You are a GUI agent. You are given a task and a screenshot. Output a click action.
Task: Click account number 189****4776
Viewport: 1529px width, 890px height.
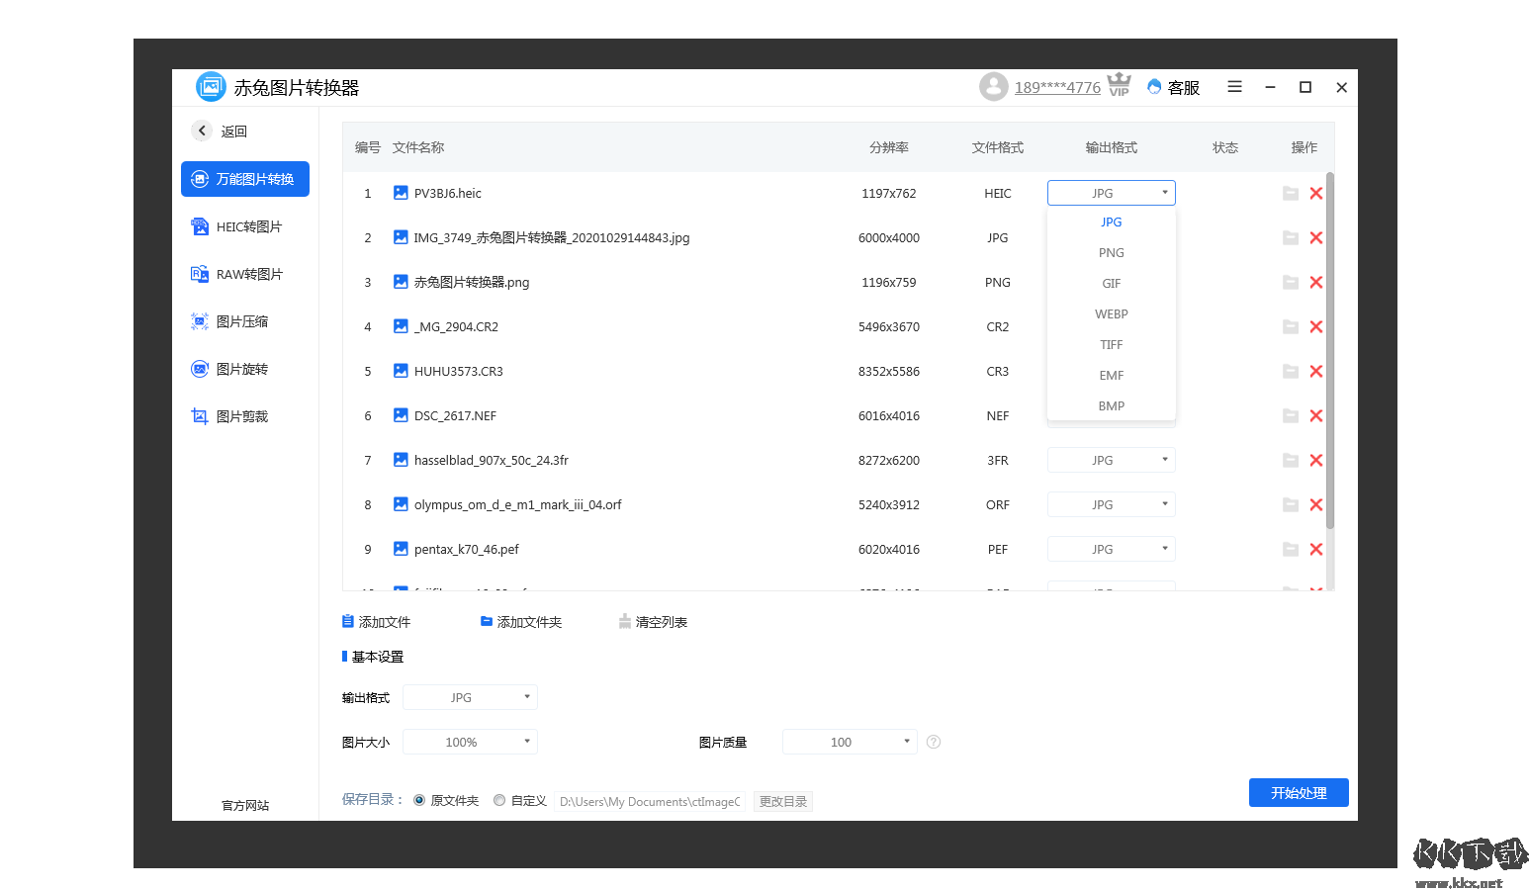pos(1057,87)
